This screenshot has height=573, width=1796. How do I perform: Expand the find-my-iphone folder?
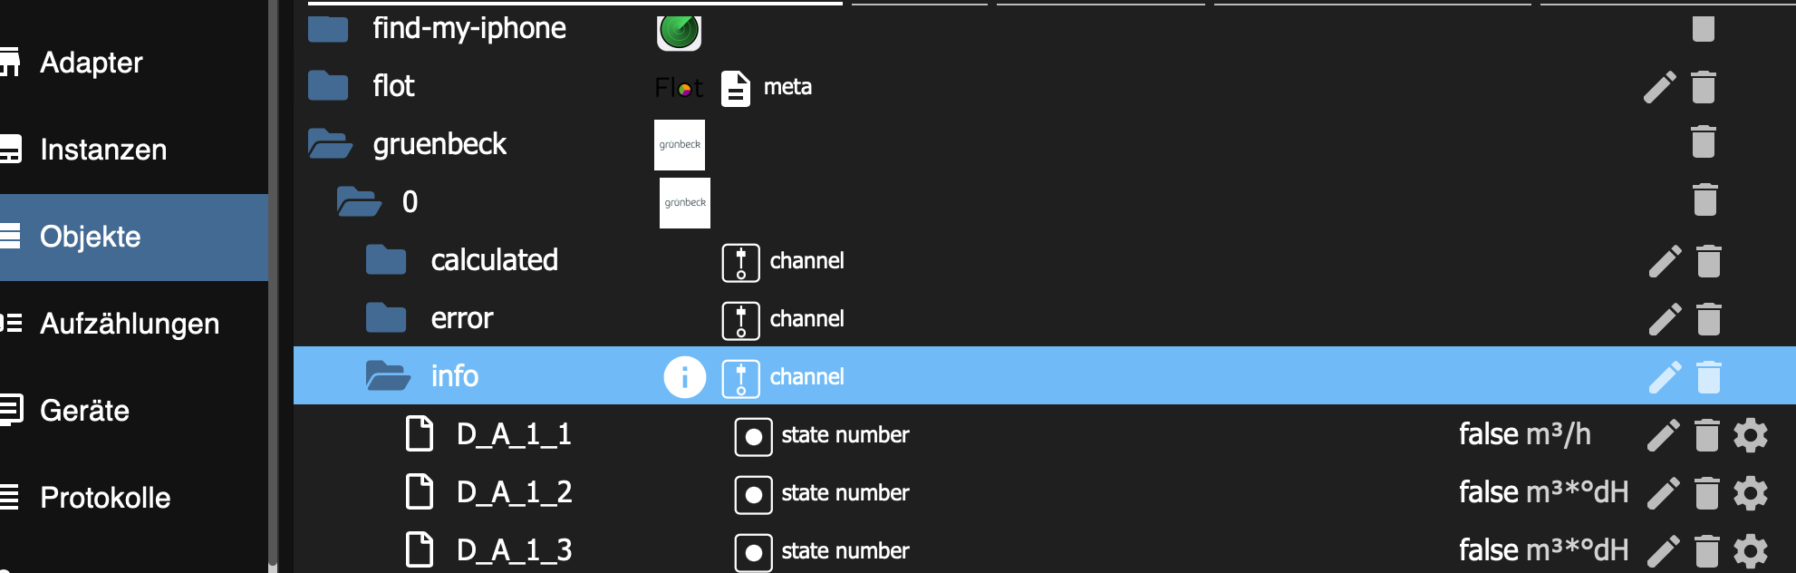coord(328,29)
